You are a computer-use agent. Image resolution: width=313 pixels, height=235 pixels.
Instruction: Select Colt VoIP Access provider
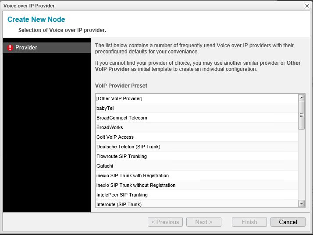[115, 137]
